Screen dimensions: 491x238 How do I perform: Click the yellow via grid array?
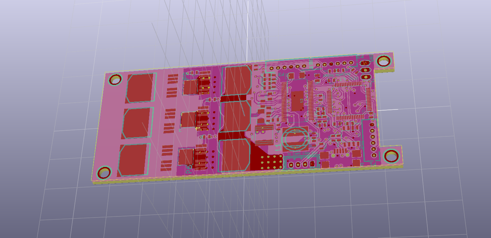pos(272,162)
